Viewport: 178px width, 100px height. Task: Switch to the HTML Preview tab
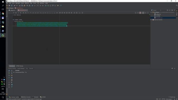click(x=20, y=66)
